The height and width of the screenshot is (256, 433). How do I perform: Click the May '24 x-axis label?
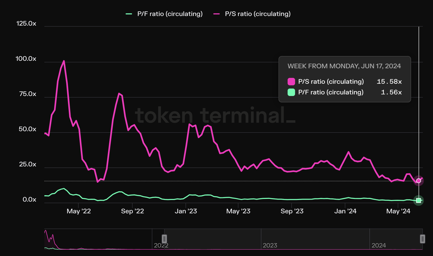coord(398,211)
